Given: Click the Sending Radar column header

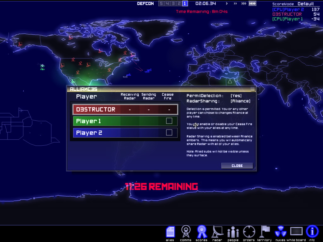Looking at the screenshot, I should pyautogui.click(x=149, y=96).
